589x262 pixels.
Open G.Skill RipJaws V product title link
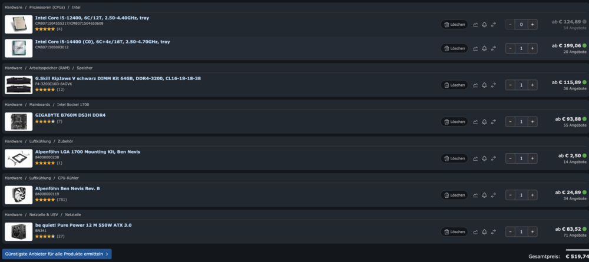point(118,78)
